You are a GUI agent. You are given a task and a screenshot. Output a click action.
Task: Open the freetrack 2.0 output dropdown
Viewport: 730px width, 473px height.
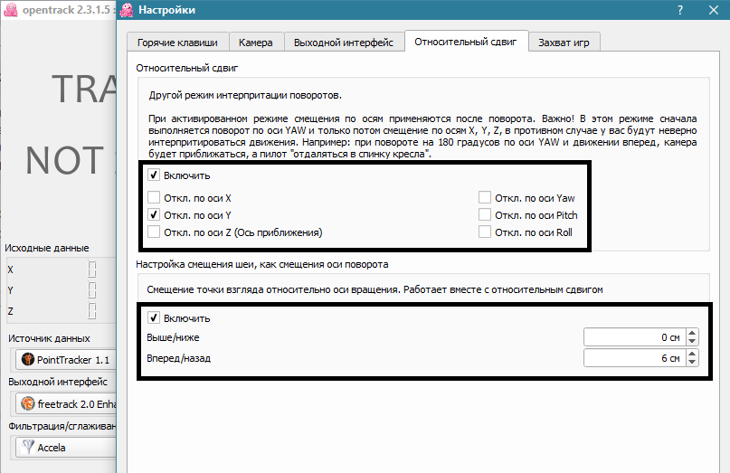[66, 403]
